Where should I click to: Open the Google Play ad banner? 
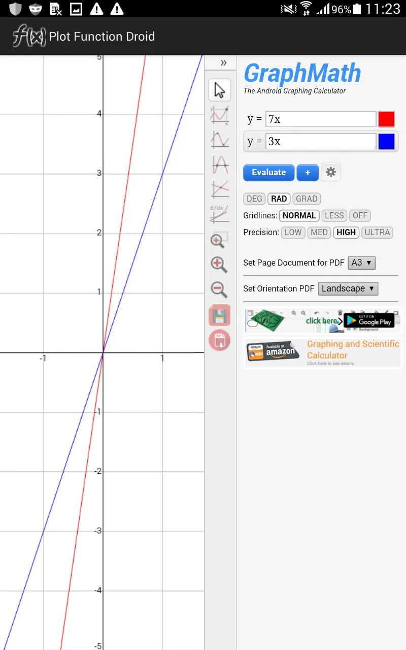click(x=322, y=320)
